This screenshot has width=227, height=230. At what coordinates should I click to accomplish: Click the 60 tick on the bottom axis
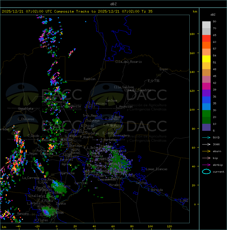113,226
